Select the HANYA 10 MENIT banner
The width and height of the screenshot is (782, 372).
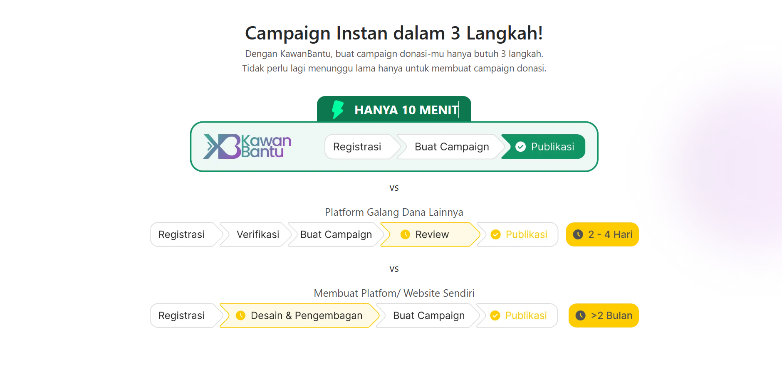pyautogui.click(x=394, y=109)
